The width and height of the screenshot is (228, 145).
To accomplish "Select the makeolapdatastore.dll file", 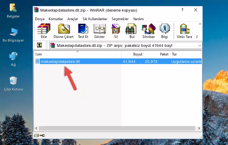I will tap(60, 61).
